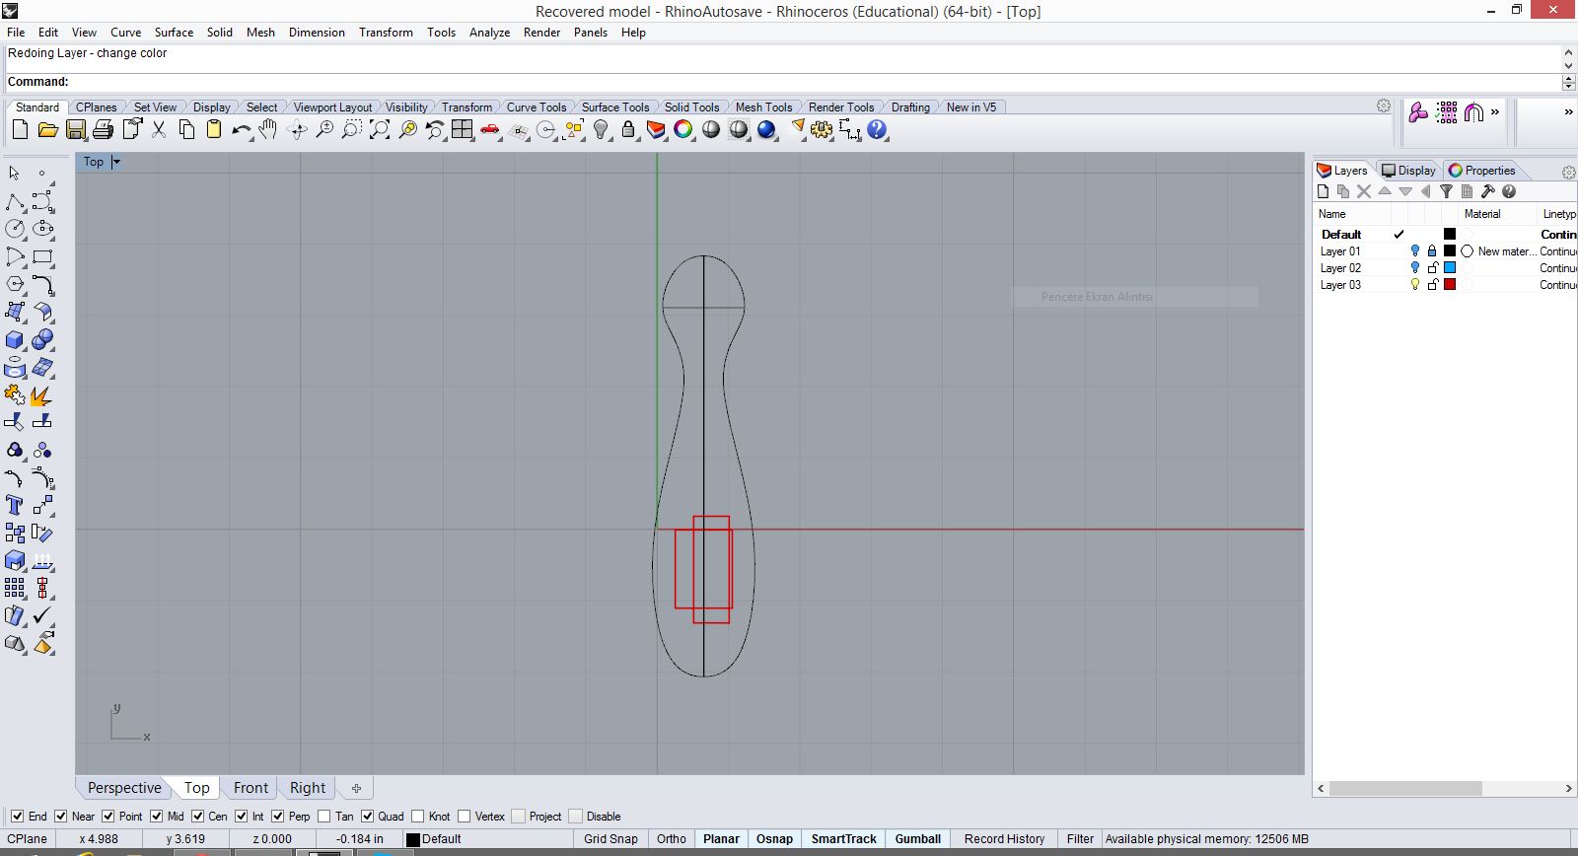Choose the Circle tool in left sidebar
The image size is (1578, 856).
point(15,229)
